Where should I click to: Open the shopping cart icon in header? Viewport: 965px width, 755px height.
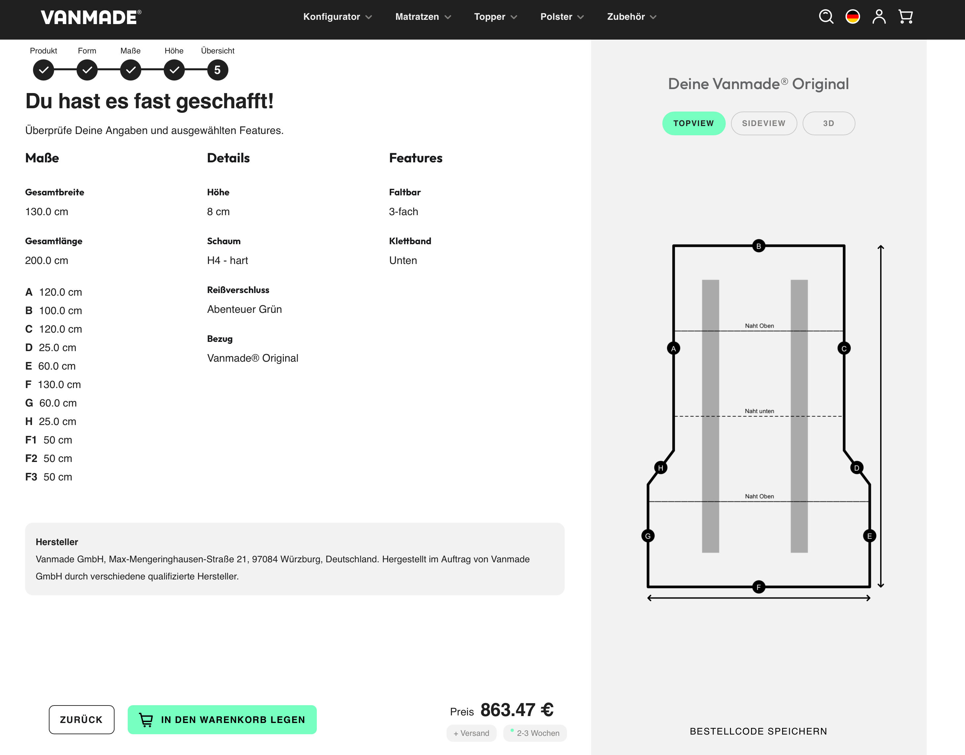pyautogui.click(x=905, y=17)
